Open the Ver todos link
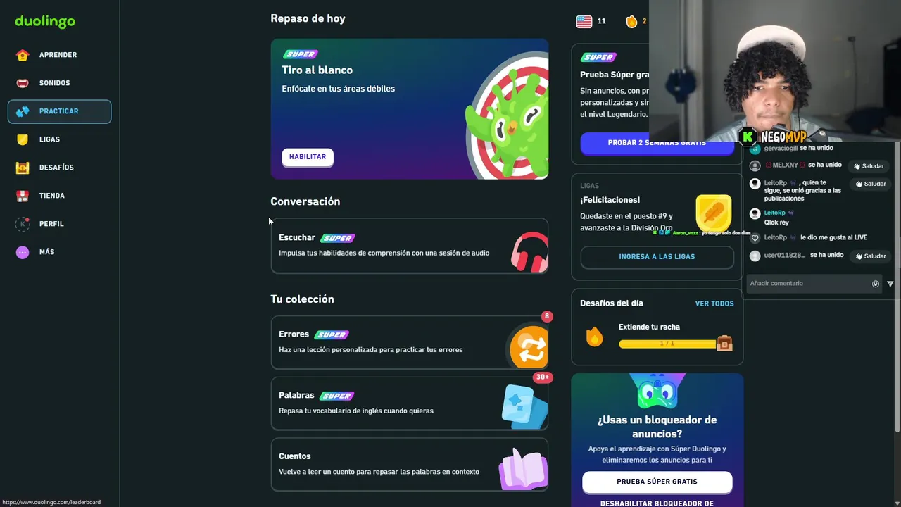The image size is (901, 507). pos(714,303)
